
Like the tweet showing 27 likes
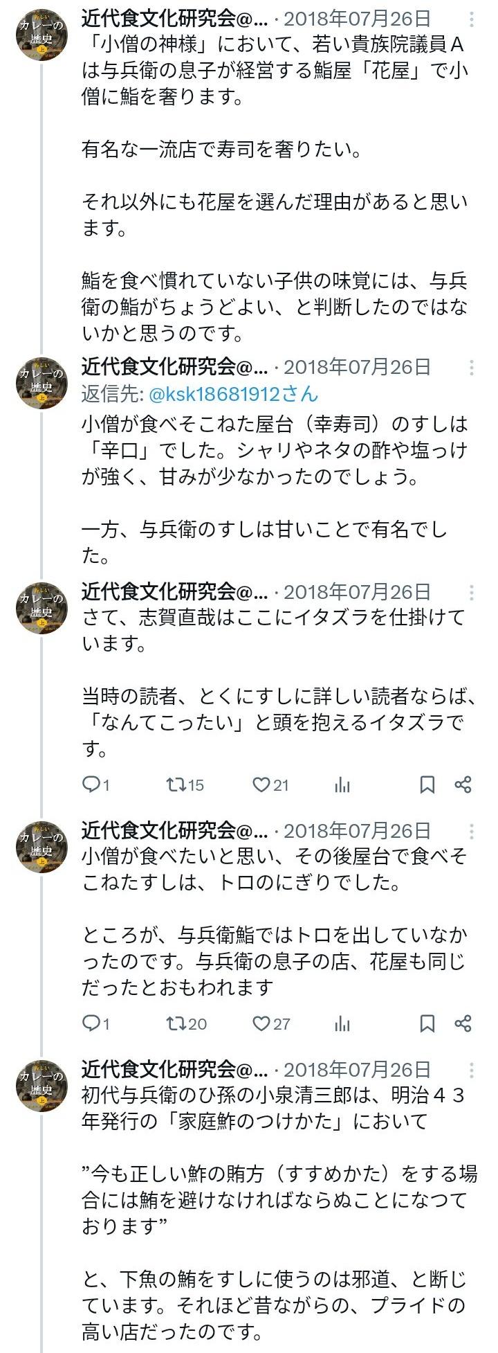(x=261, y=1023)
